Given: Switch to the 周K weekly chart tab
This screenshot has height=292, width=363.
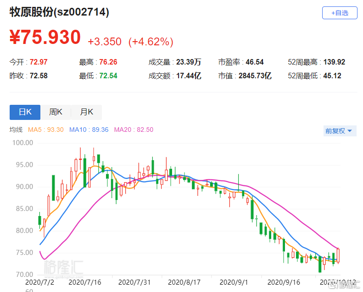Looking at the screenshot, I should 56,112.
